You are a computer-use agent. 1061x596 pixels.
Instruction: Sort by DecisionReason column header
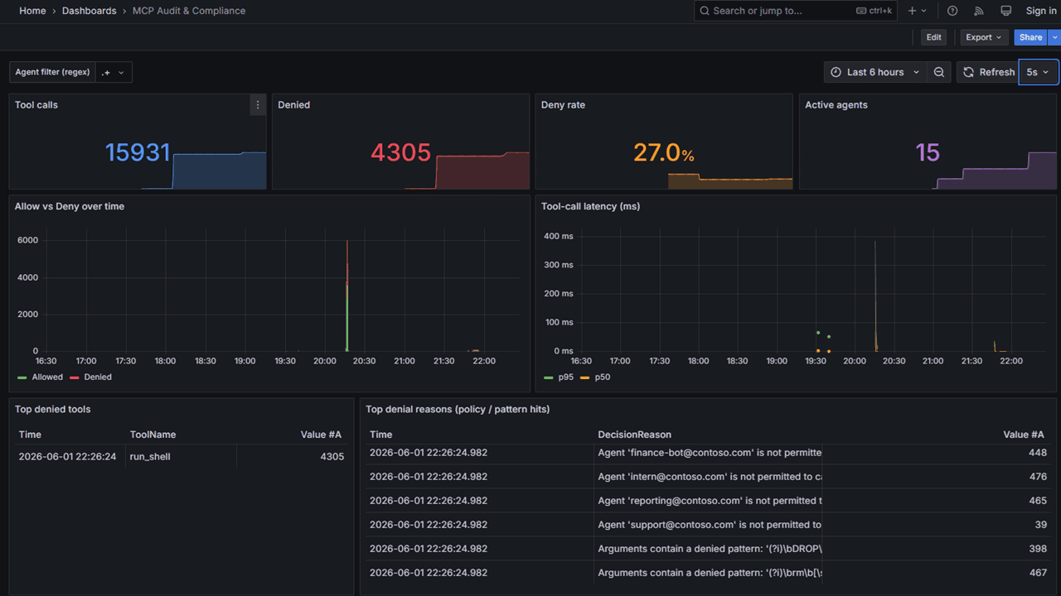pyautogui.click(x=635, y=435)
